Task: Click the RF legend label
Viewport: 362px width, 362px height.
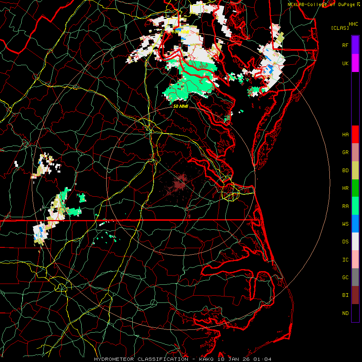Action: (x=345, y=45)
